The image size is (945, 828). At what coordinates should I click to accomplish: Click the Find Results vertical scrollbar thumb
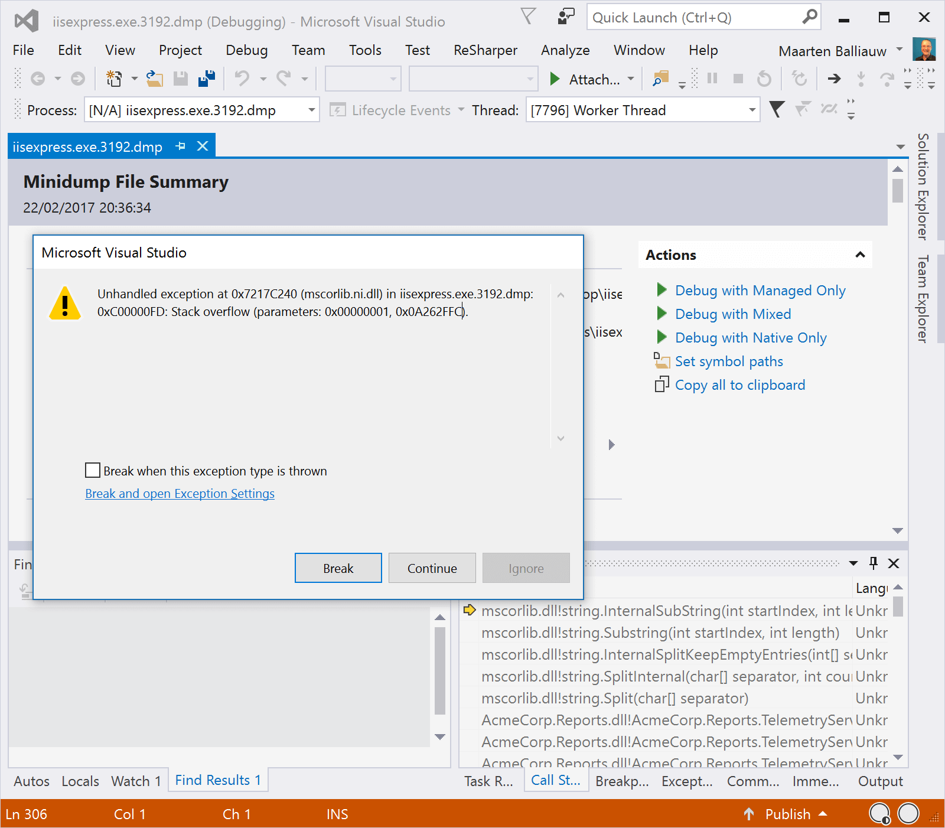(x=440, y=671)
